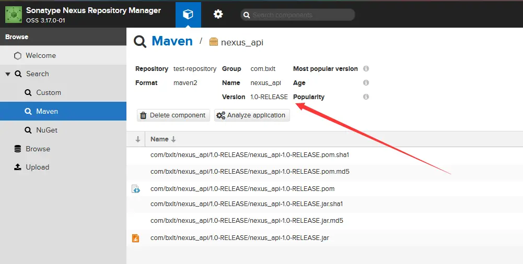523x264 pixels.
Task: Click the magnifier icon beside Maven in sidebar
Action: click(x=28, y=111)
